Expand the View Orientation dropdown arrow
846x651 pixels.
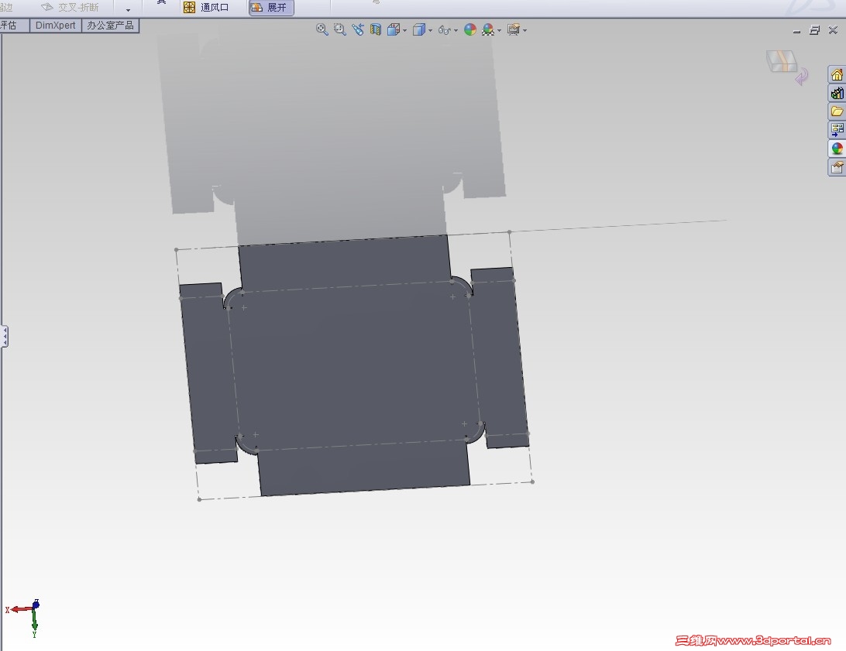(x=404, y=31)
